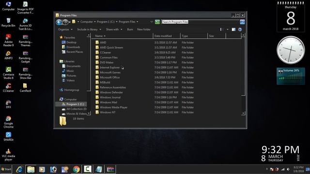Open Aurora 3D Text & Logo shortcut
The image size is (310, 174).
point(25,24)
